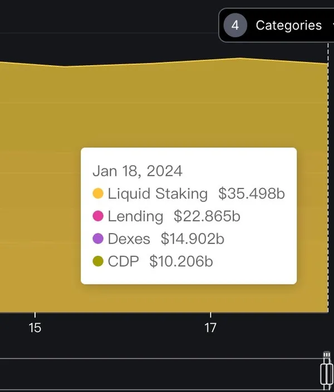Click the $14.902b Dexes value
Viewport: 334px width, 392px height.
(x=193, y=239)
